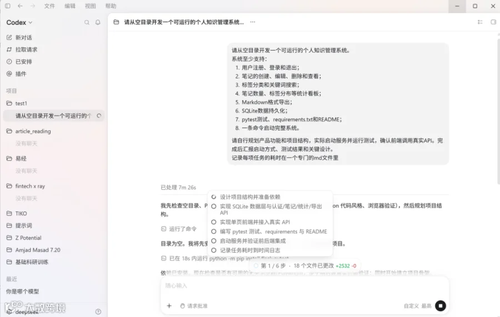Toggle the sidebar panel icon
Screen dimensions: 500x317
coord(8,6)
